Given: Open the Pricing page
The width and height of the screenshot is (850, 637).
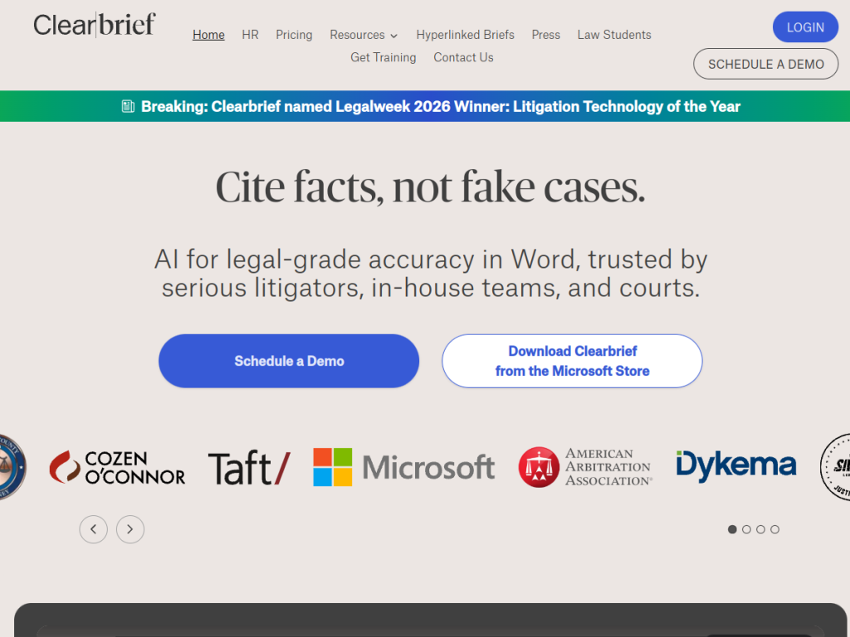Looking at the screenshot, I should pyautogui.click(x=294, y=35).
